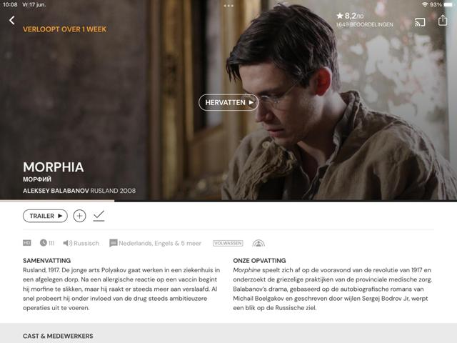Screen dimensions: 457x343
Task: Go back using the left arrow
Action: point(12,20)
